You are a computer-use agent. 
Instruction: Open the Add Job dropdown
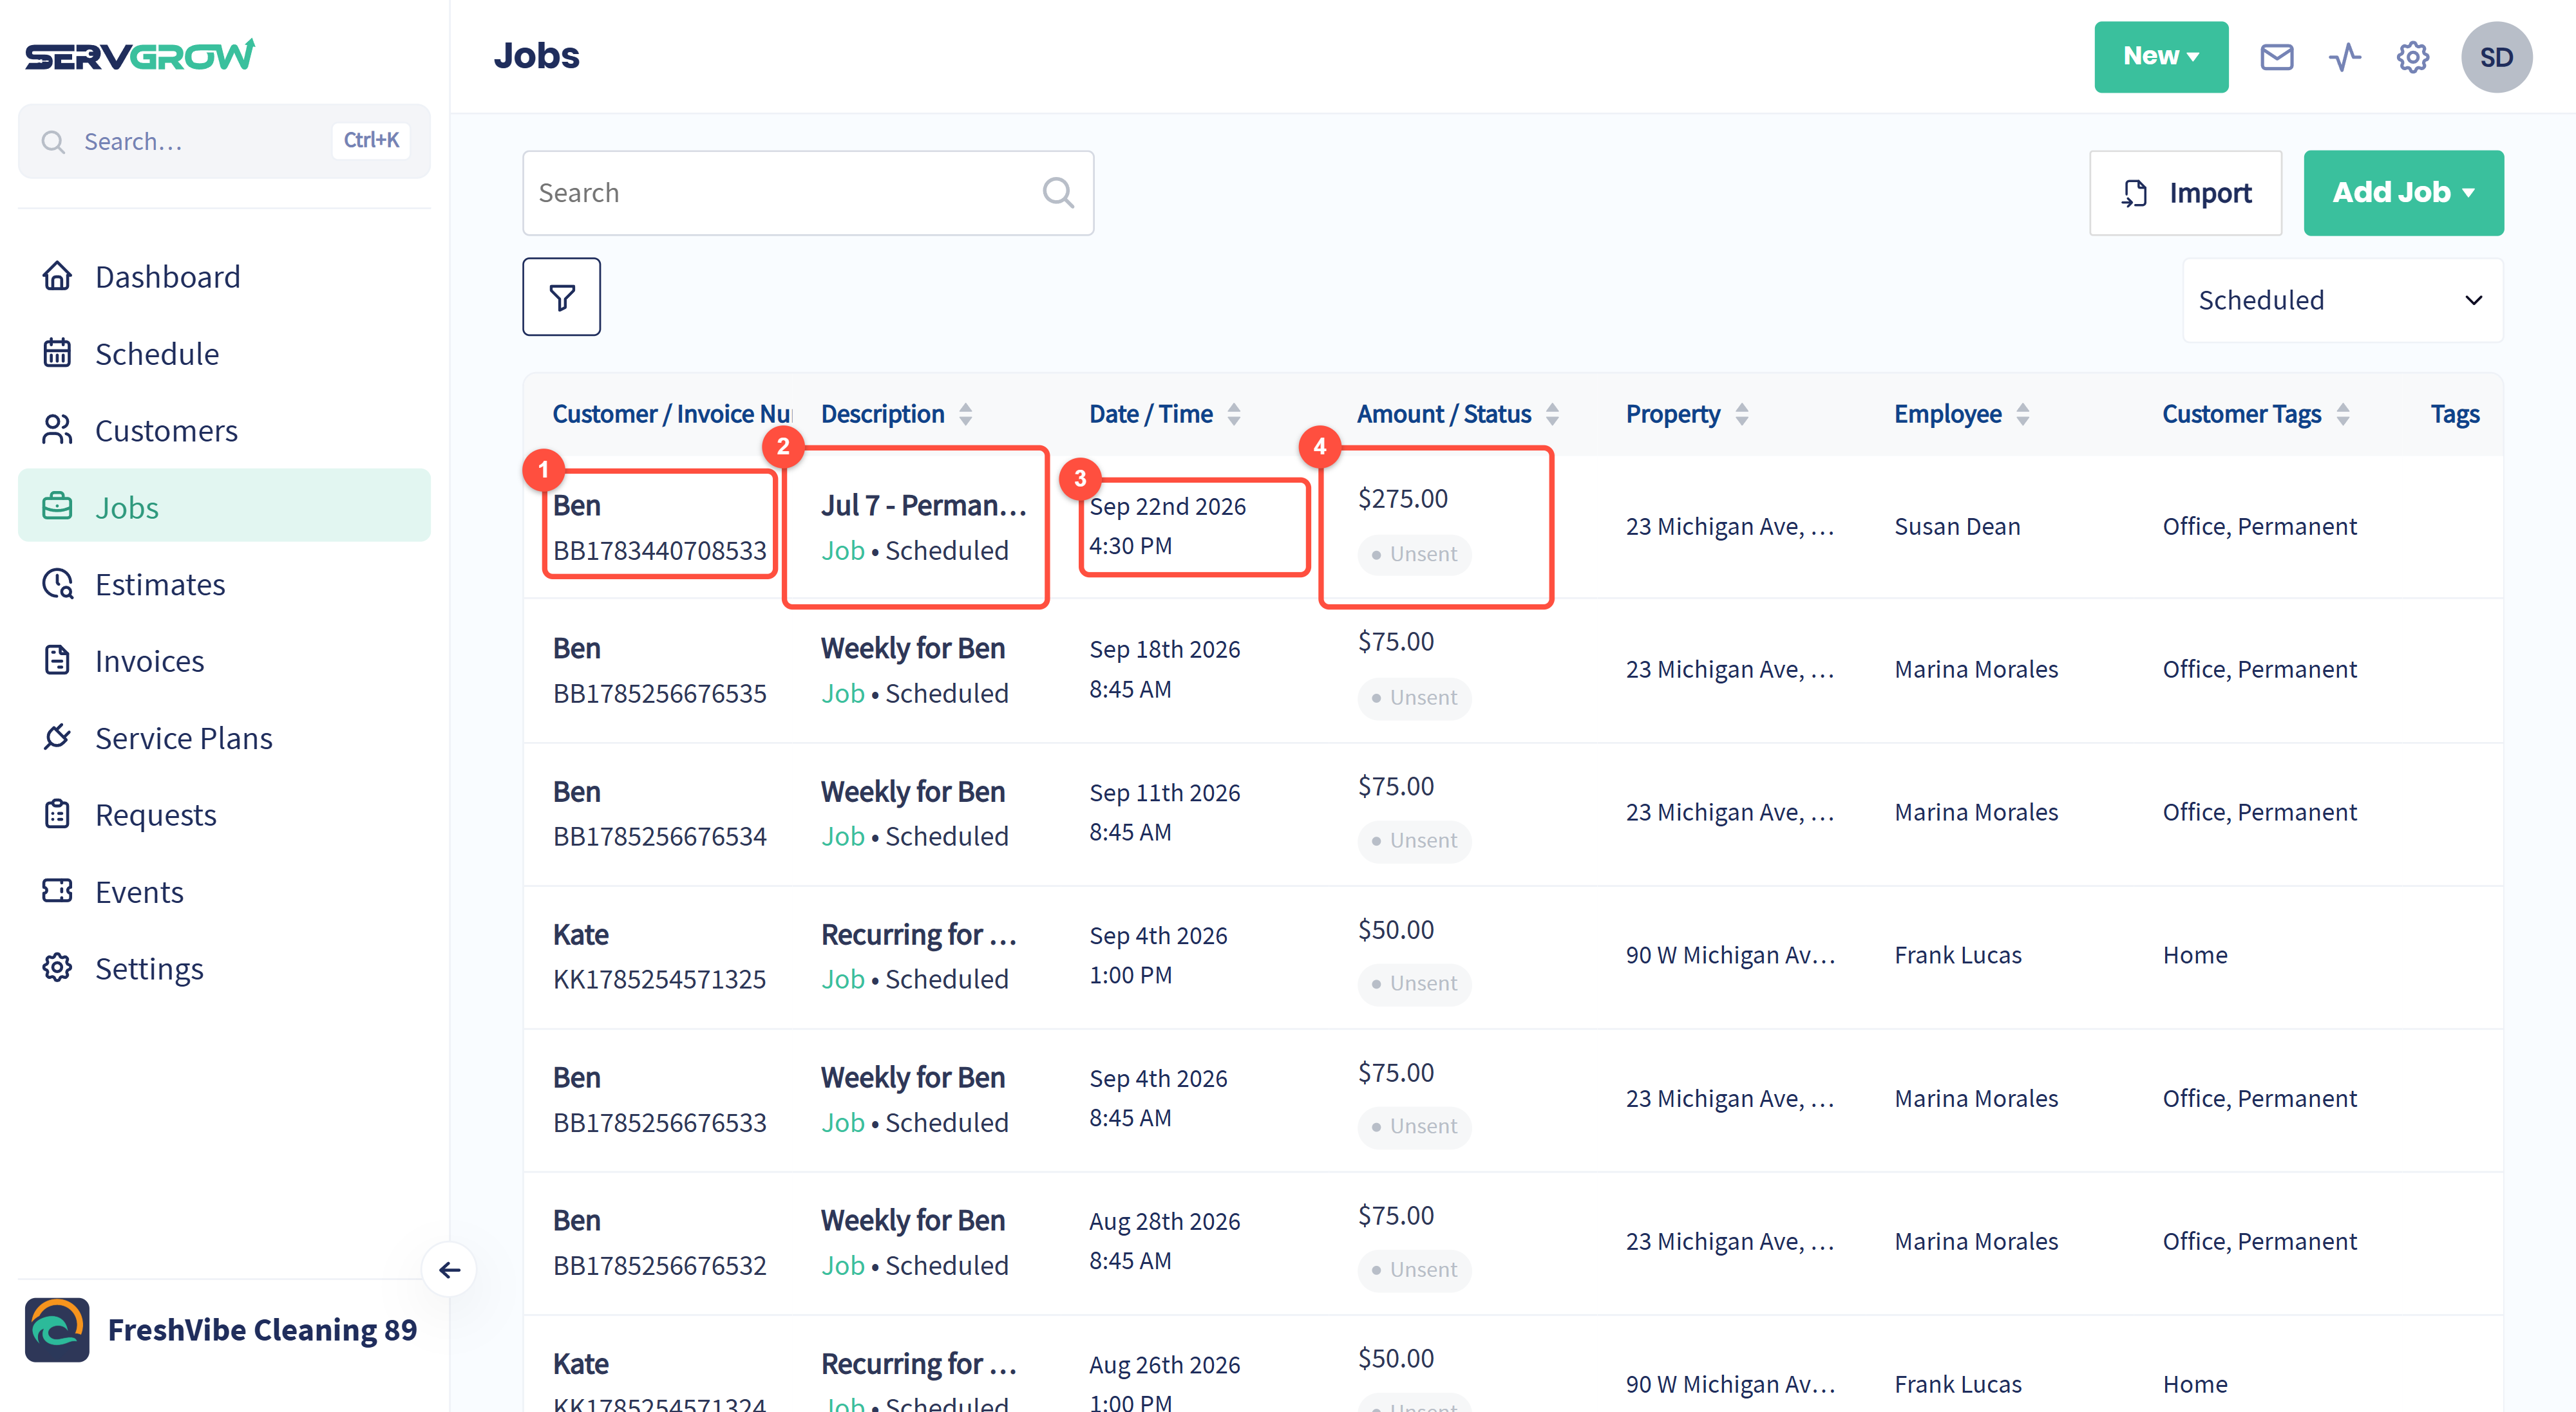(x=2403, y=193)
